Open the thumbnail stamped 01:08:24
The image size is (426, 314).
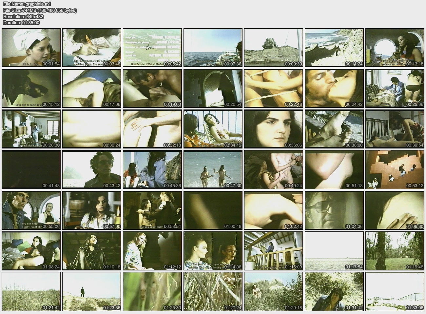point(31,251)
